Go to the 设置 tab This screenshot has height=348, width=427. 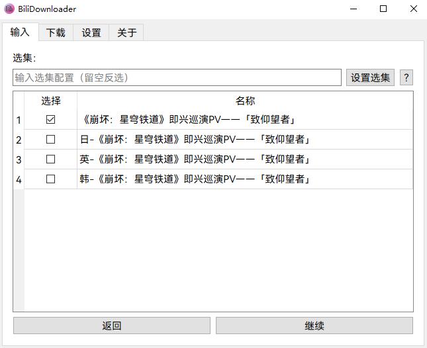[x=91, y=32]
